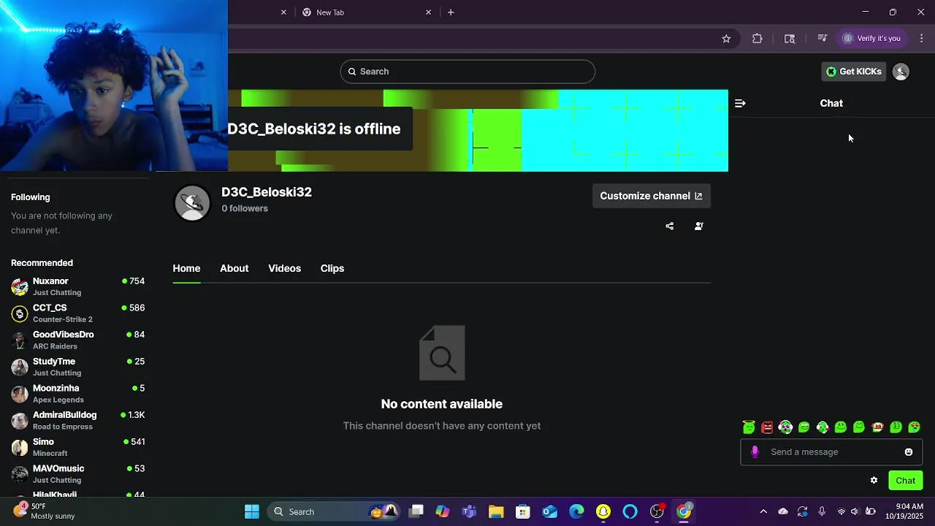Switch to the About tab
Viewport: 935px width, 526px height.
(x=234, y=269)
